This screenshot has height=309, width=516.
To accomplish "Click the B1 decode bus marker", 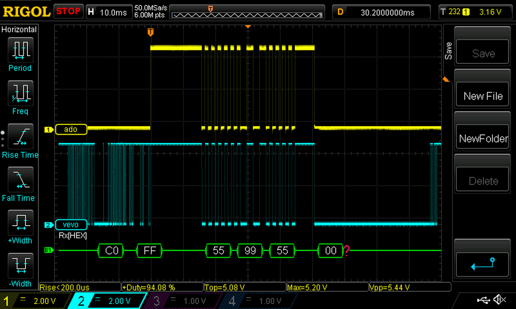I will pos(48,250).
